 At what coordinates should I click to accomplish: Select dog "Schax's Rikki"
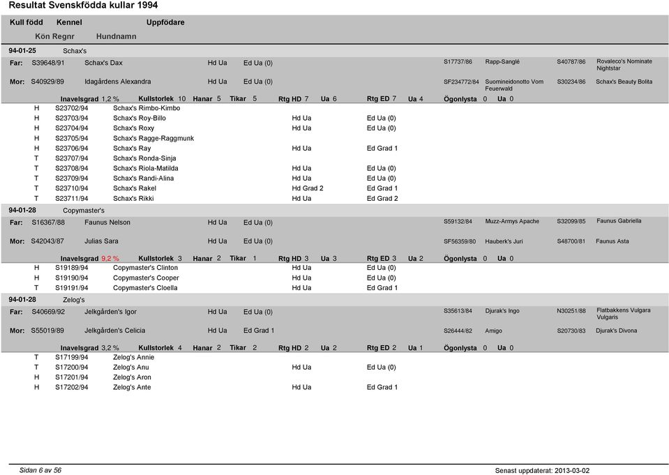point(133,199)
